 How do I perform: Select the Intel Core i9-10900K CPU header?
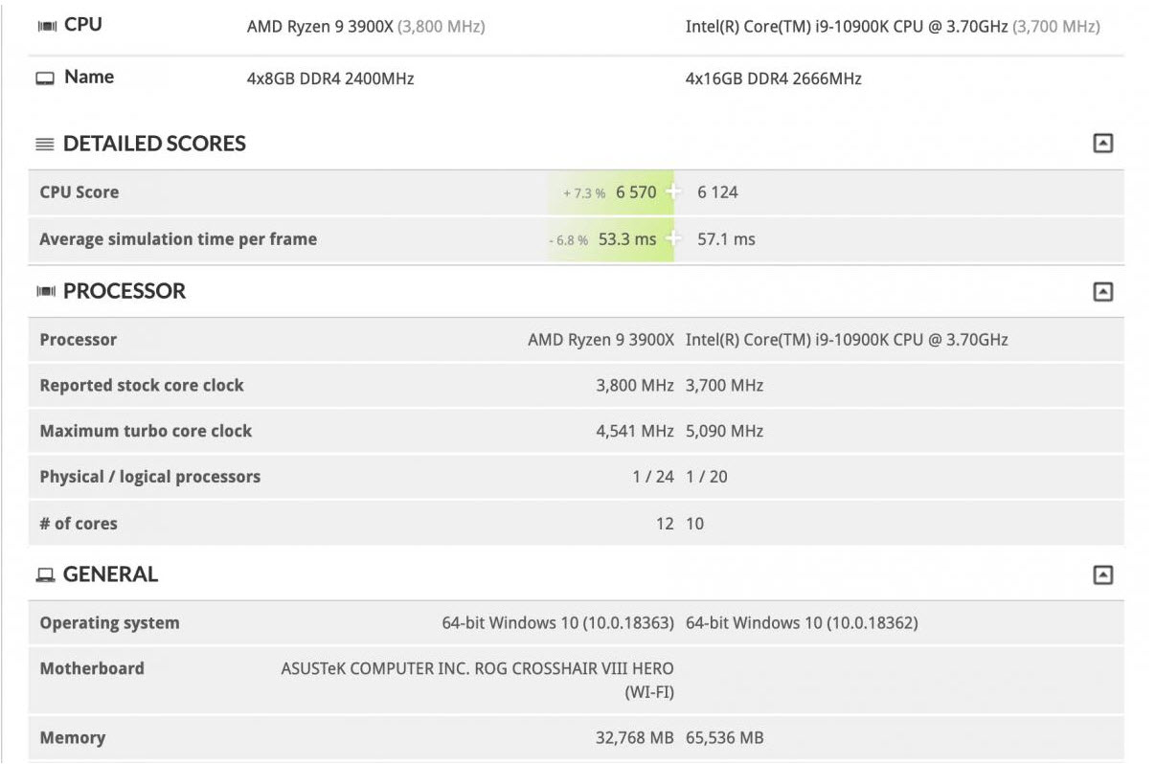coord(893,27)
